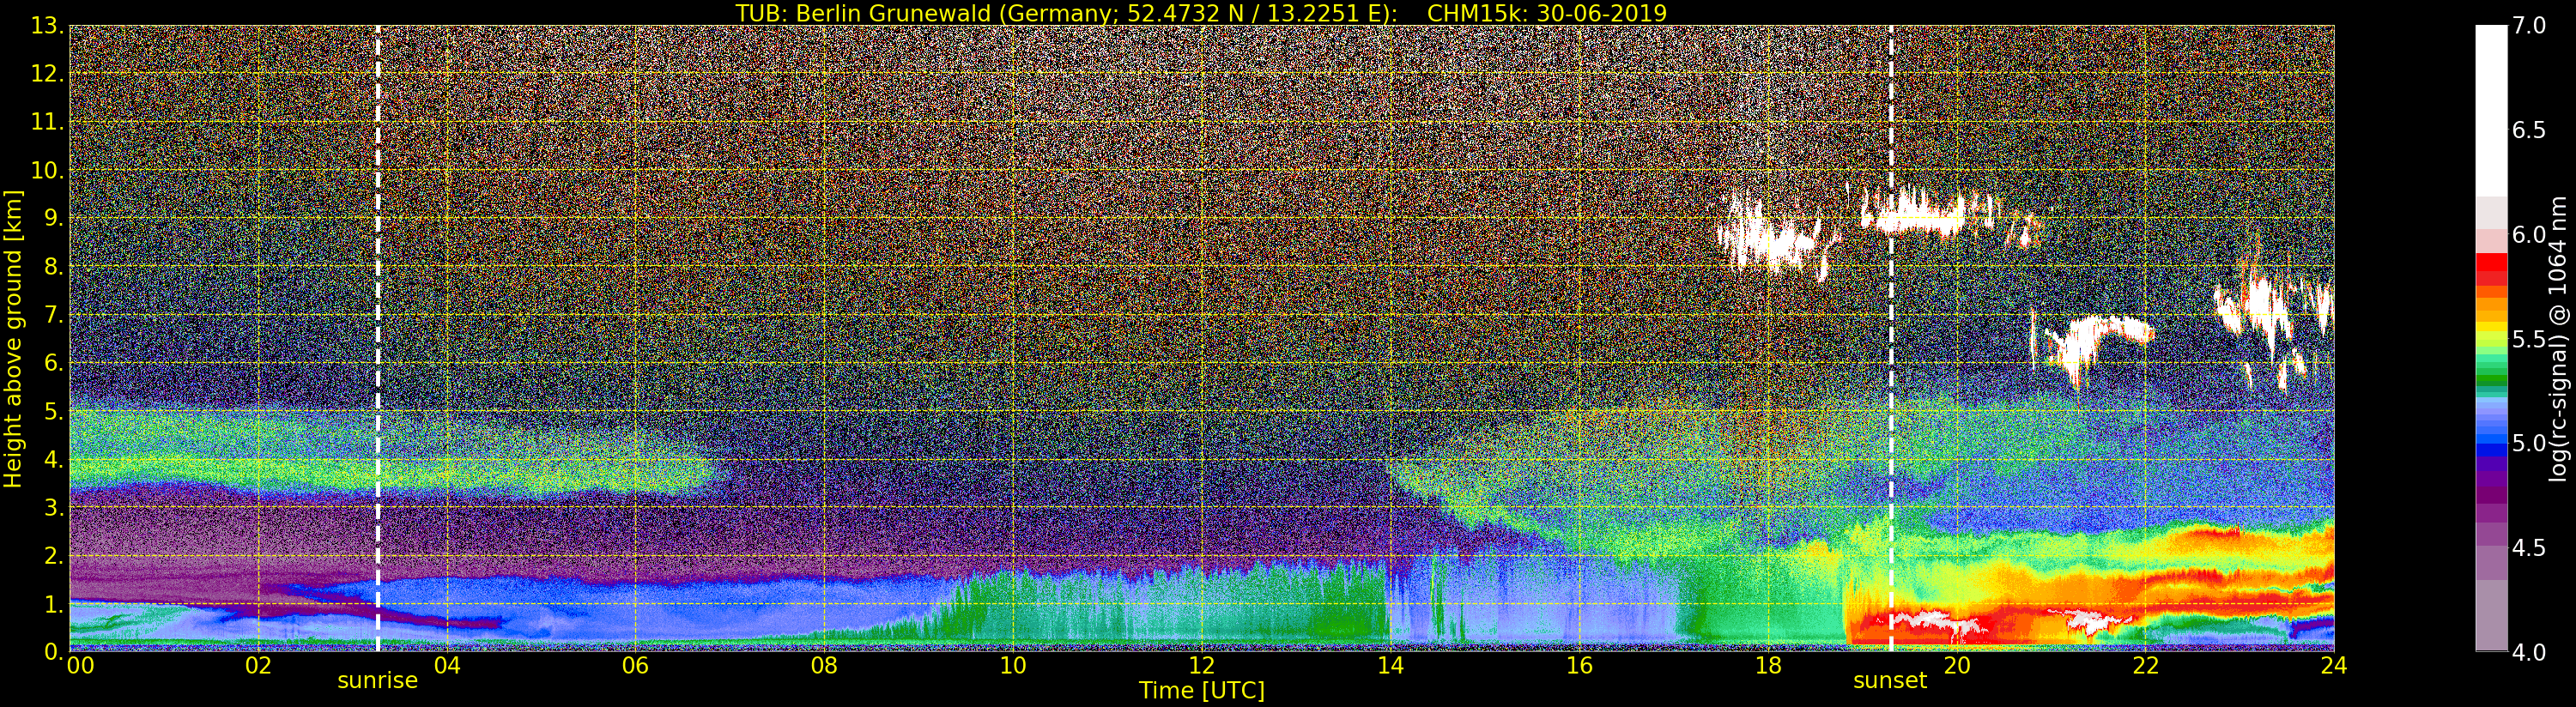Click the white dashed sunrise marker line

pyautogui.click(x=378, y=338)
